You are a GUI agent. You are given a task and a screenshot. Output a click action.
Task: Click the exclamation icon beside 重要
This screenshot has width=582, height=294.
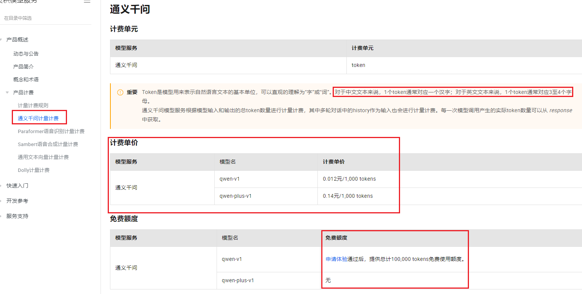[x=120, y=92]
